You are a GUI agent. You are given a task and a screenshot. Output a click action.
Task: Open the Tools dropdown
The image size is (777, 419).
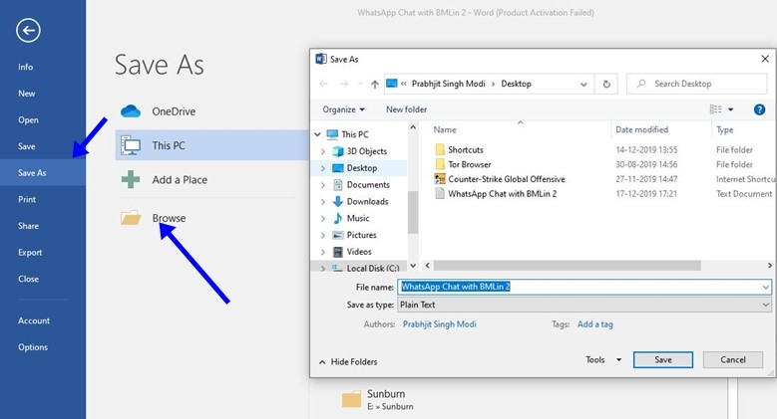coord(603,359)
